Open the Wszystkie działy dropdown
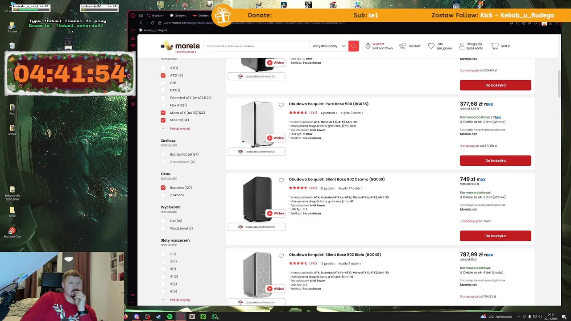The width and height of the screenshot is (571, 321). tap(329, 46)
